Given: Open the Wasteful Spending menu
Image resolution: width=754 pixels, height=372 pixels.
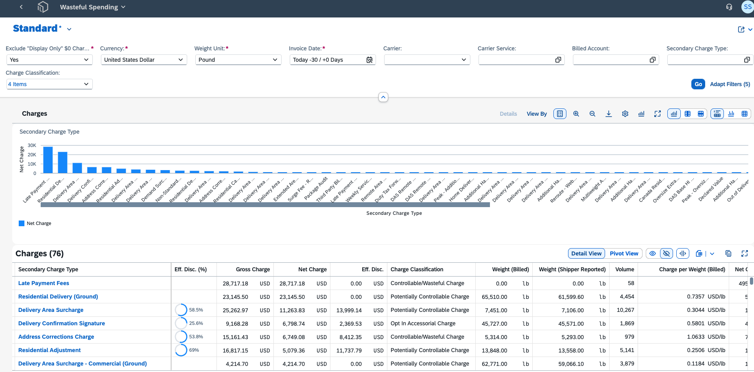Looking at the screenshot, I should tap(93, 7).
